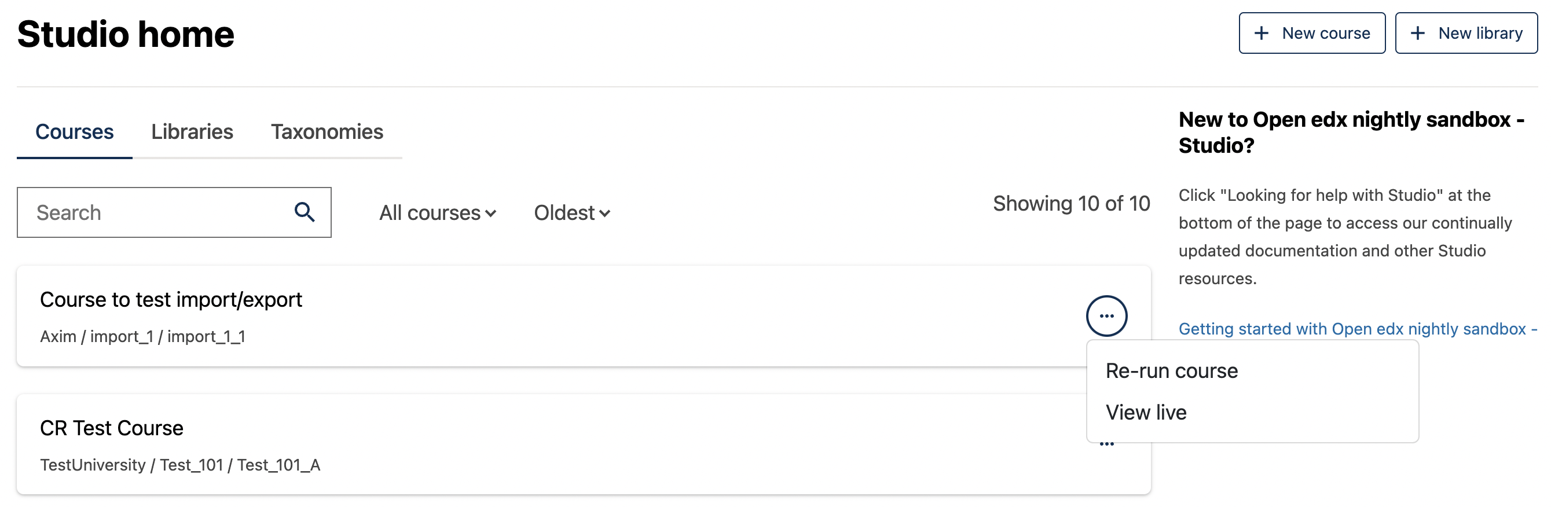This screenshot has width=1551, height=507.
Task: Click the Showing 10 of 10 count
Action: (1070, 204)
